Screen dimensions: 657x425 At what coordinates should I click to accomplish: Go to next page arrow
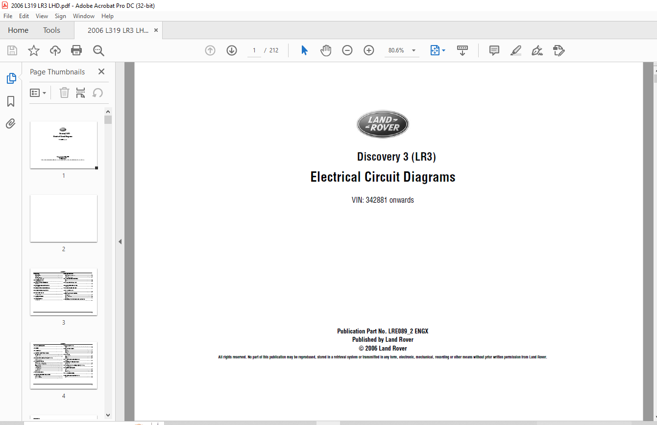click(232, 50)
